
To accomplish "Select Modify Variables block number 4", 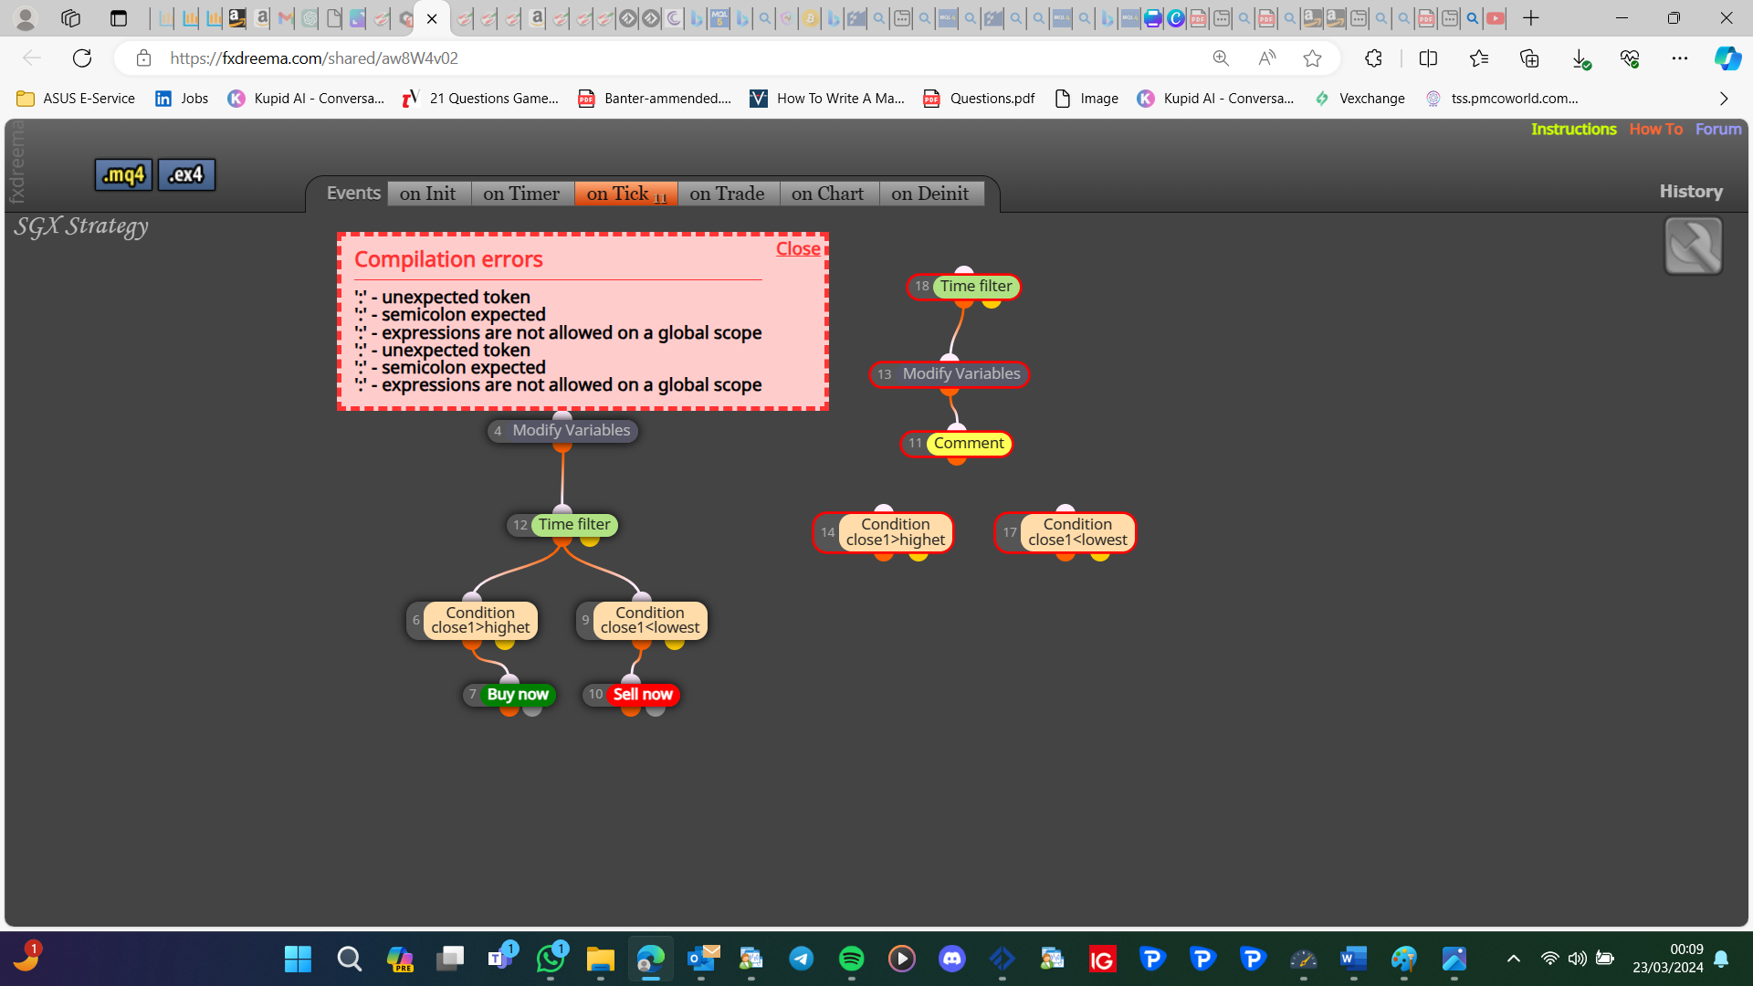I will click(x=562, y=431).
